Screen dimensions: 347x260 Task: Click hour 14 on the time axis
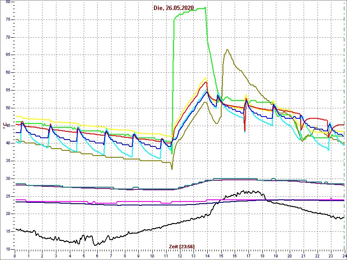(207, 256)
